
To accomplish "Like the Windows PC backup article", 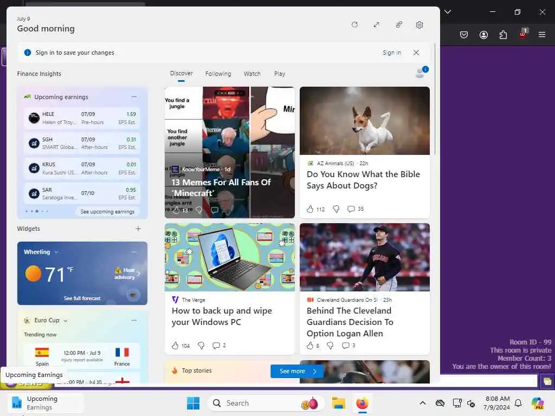I will [x=175, y=346].
